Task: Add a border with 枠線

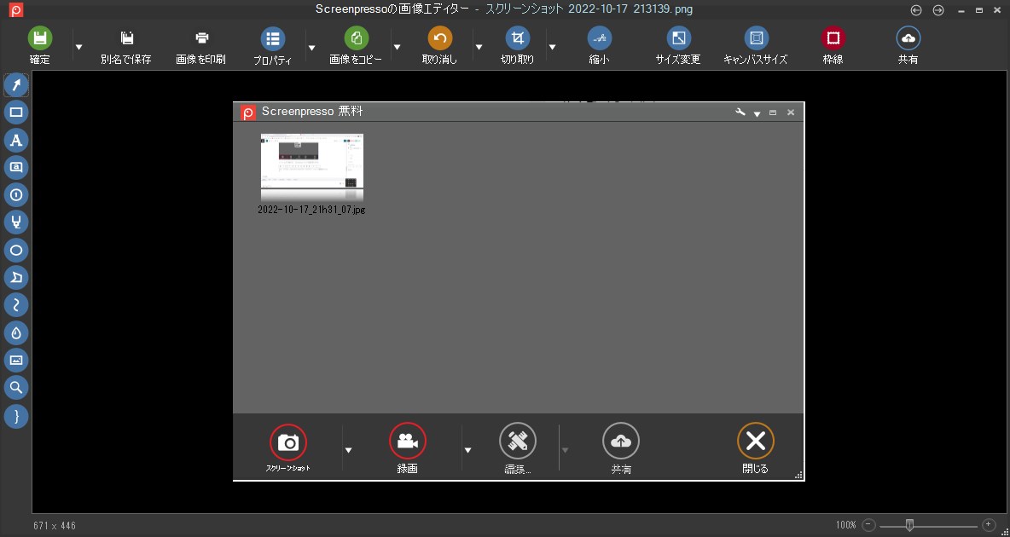Action: (x=833, y=45)
